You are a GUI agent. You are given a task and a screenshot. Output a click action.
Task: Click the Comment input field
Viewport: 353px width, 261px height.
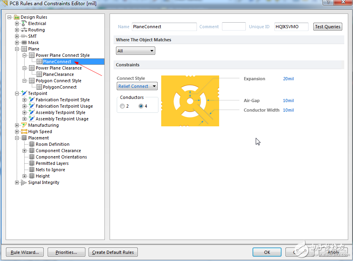(x=234, y=26)
